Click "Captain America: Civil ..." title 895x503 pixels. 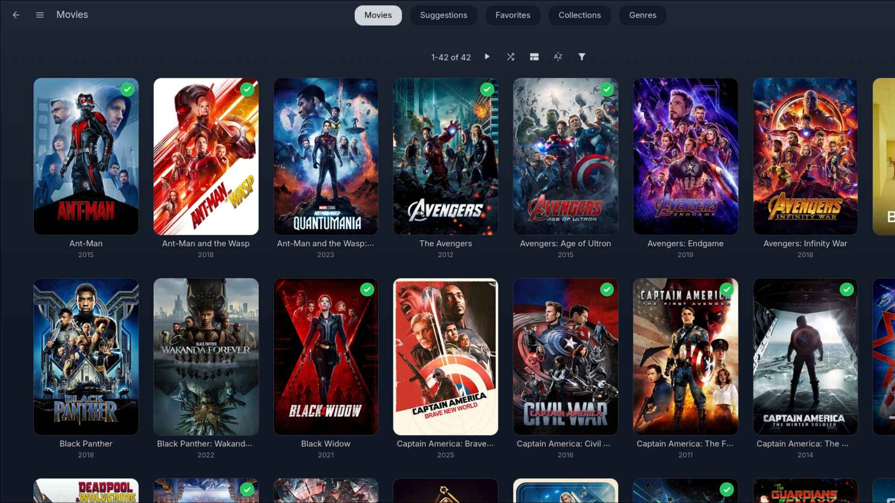(x=563, y=444)
